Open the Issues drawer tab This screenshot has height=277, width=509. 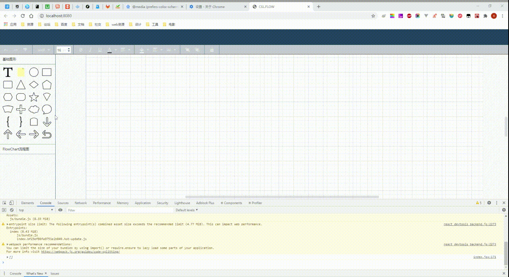click(x=55, y=273)
